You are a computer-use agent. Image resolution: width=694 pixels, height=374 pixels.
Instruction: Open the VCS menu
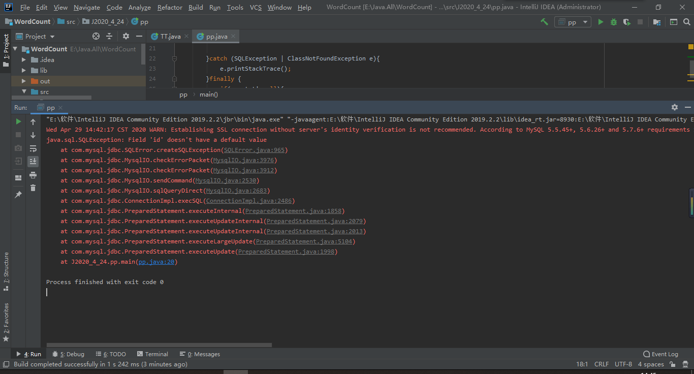256,7
